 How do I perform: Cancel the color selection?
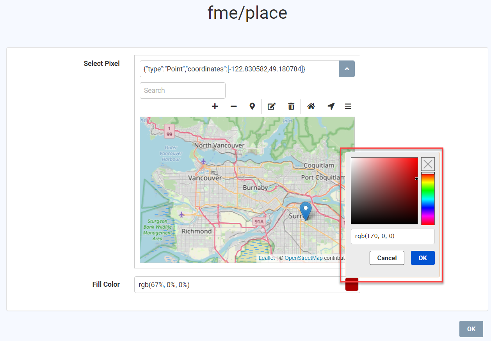[x=387, y=258]
